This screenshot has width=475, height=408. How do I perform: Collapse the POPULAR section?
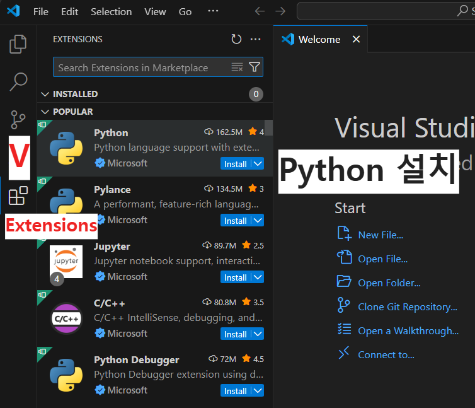(45, 112)
